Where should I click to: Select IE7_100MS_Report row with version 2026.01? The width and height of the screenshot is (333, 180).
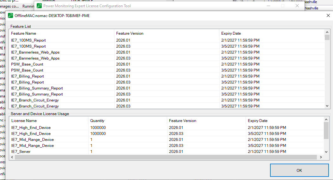tap(167, 40)
